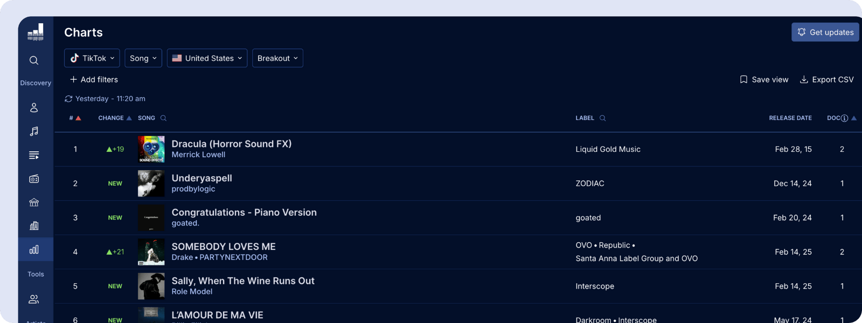Click label Santa Anna Label Group and OVO
The width and height of the screenshot is (862, 323).
[636, 258]
